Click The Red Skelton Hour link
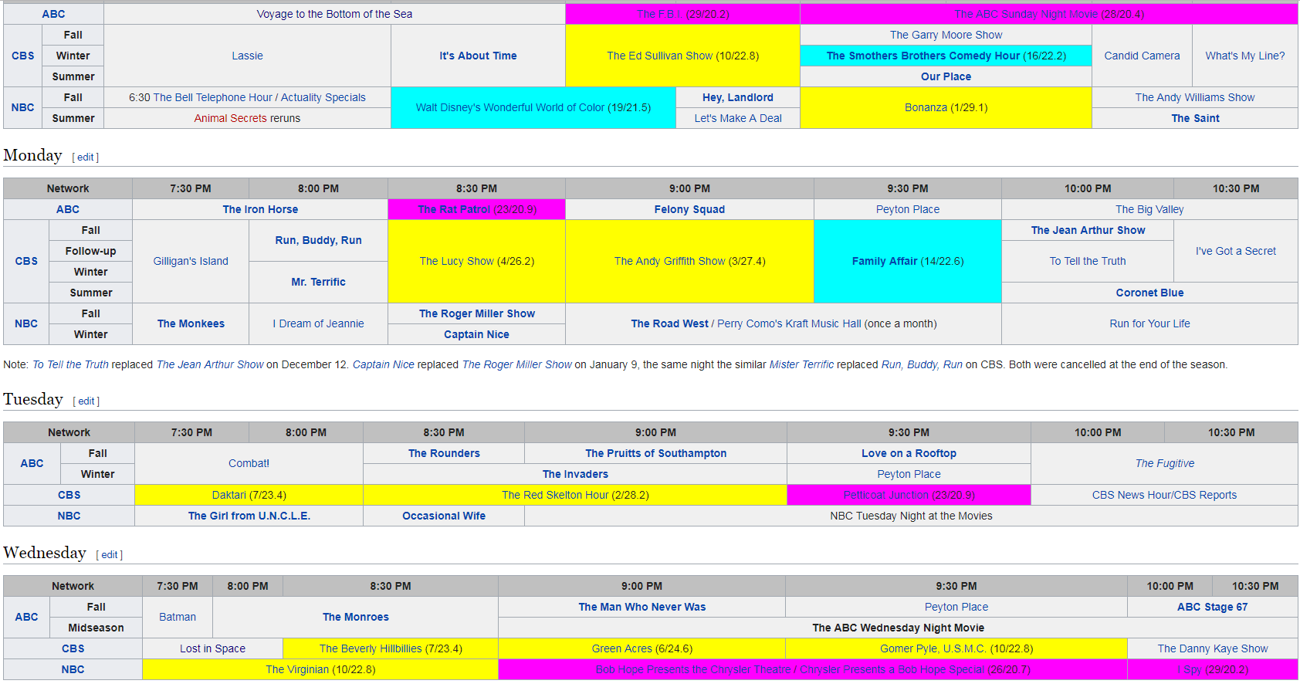Screen dimensions: 1300x694 (x=554, y=495)
